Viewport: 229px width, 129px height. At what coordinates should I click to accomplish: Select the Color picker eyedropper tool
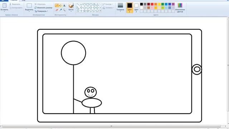click(60, 10)
